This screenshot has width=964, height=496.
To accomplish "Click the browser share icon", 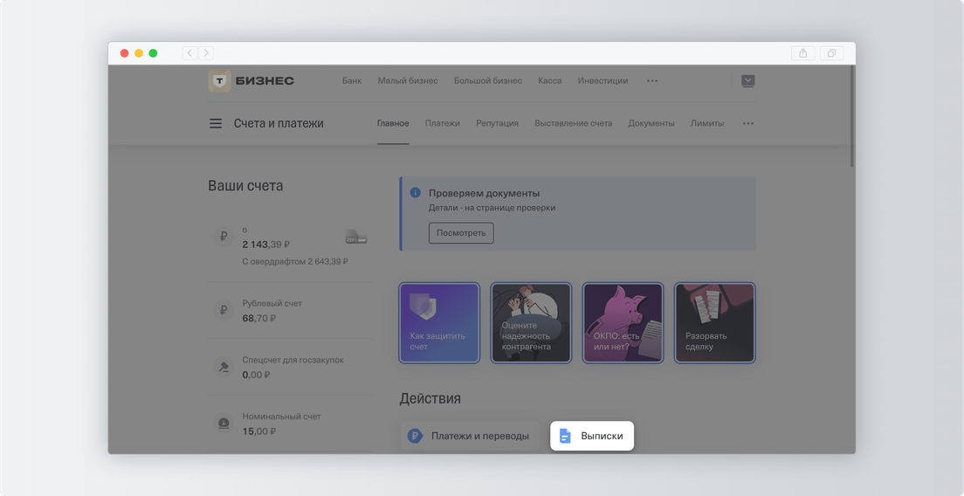I will [802, 53].
